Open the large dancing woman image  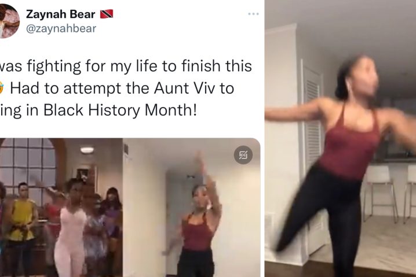tap(340, 139)
